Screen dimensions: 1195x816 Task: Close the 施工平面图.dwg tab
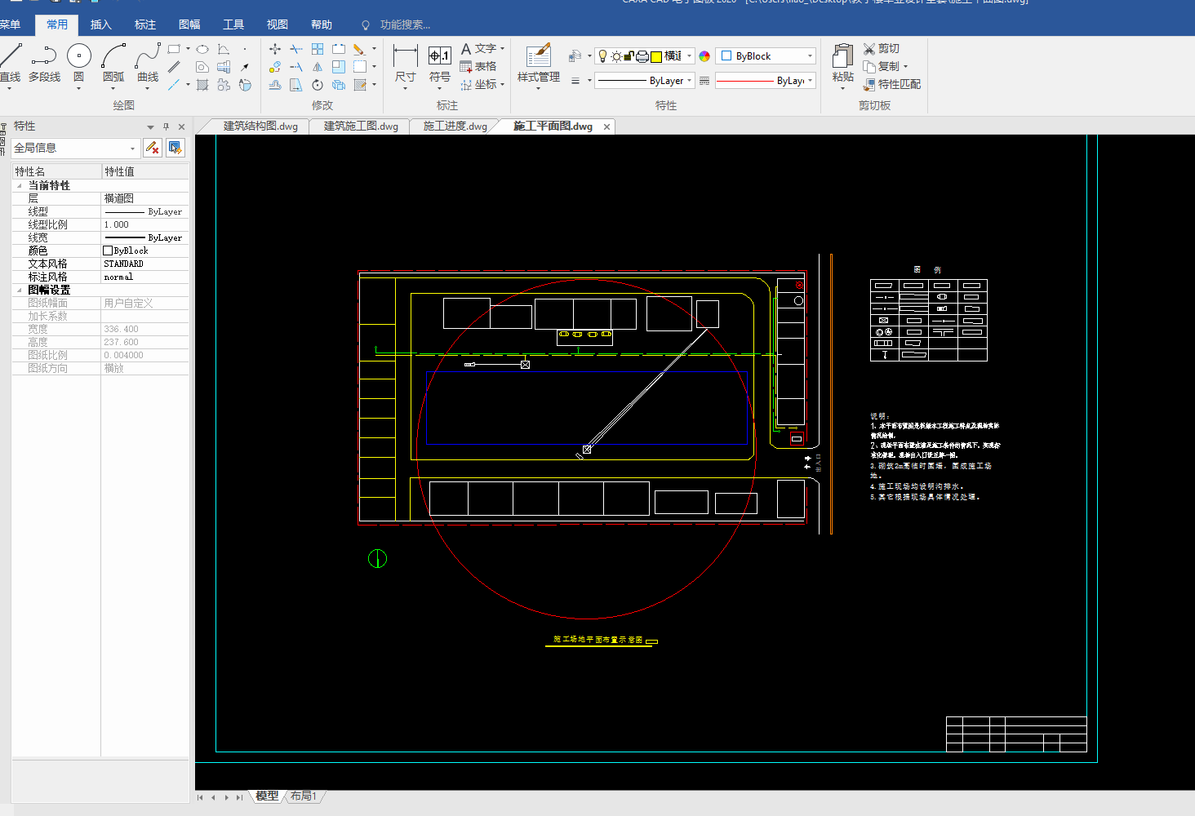pyautogui.click(x=606, y=126)
